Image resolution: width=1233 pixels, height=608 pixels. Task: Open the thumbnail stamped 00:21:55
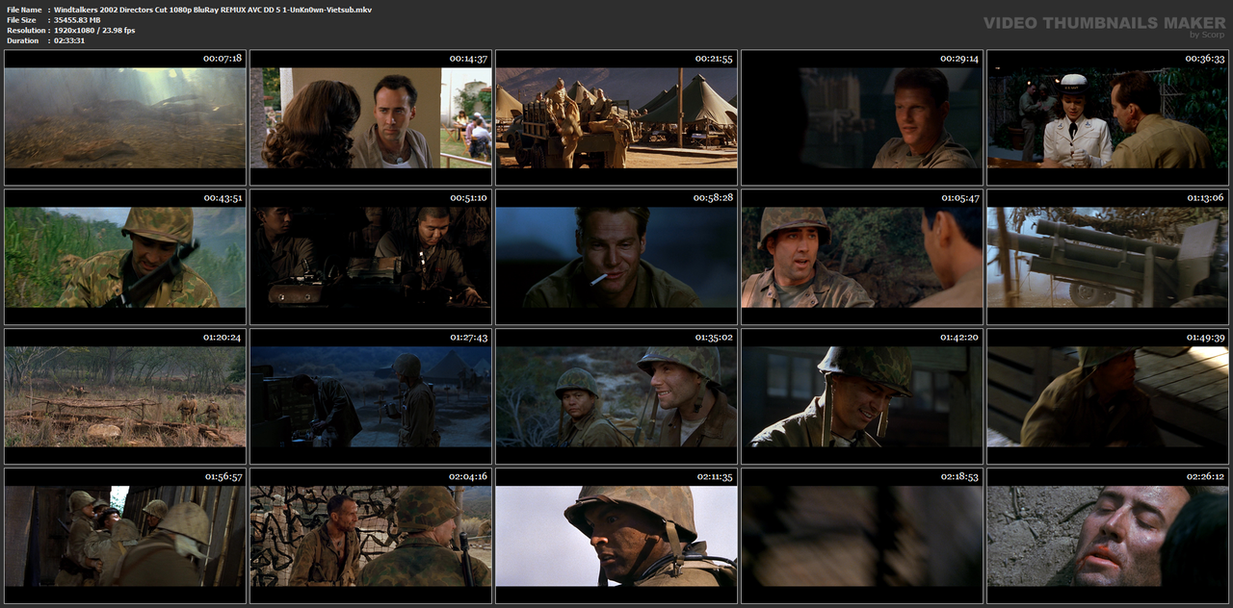(x=616, y=117)
